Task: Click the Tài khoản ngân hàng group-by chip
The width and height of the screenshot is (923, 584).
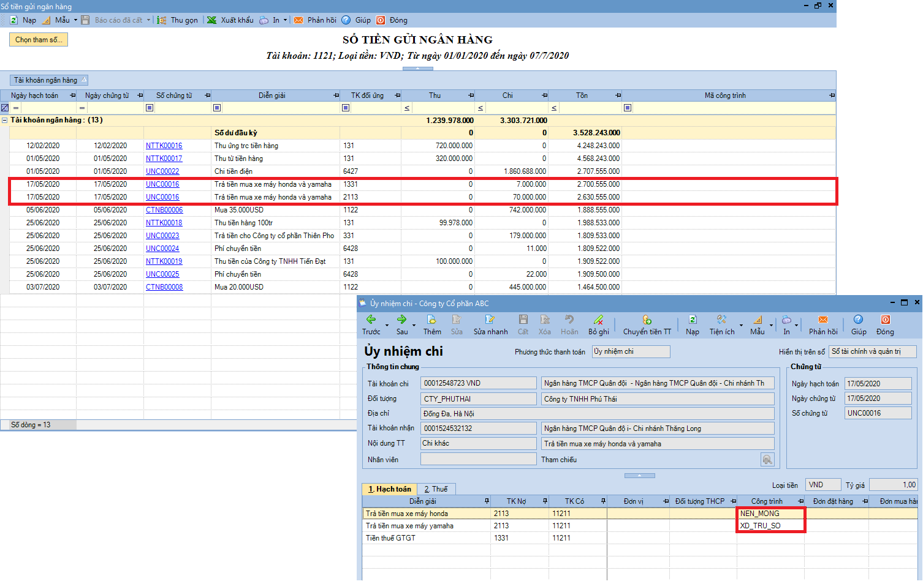Action: tap(50, 80)
